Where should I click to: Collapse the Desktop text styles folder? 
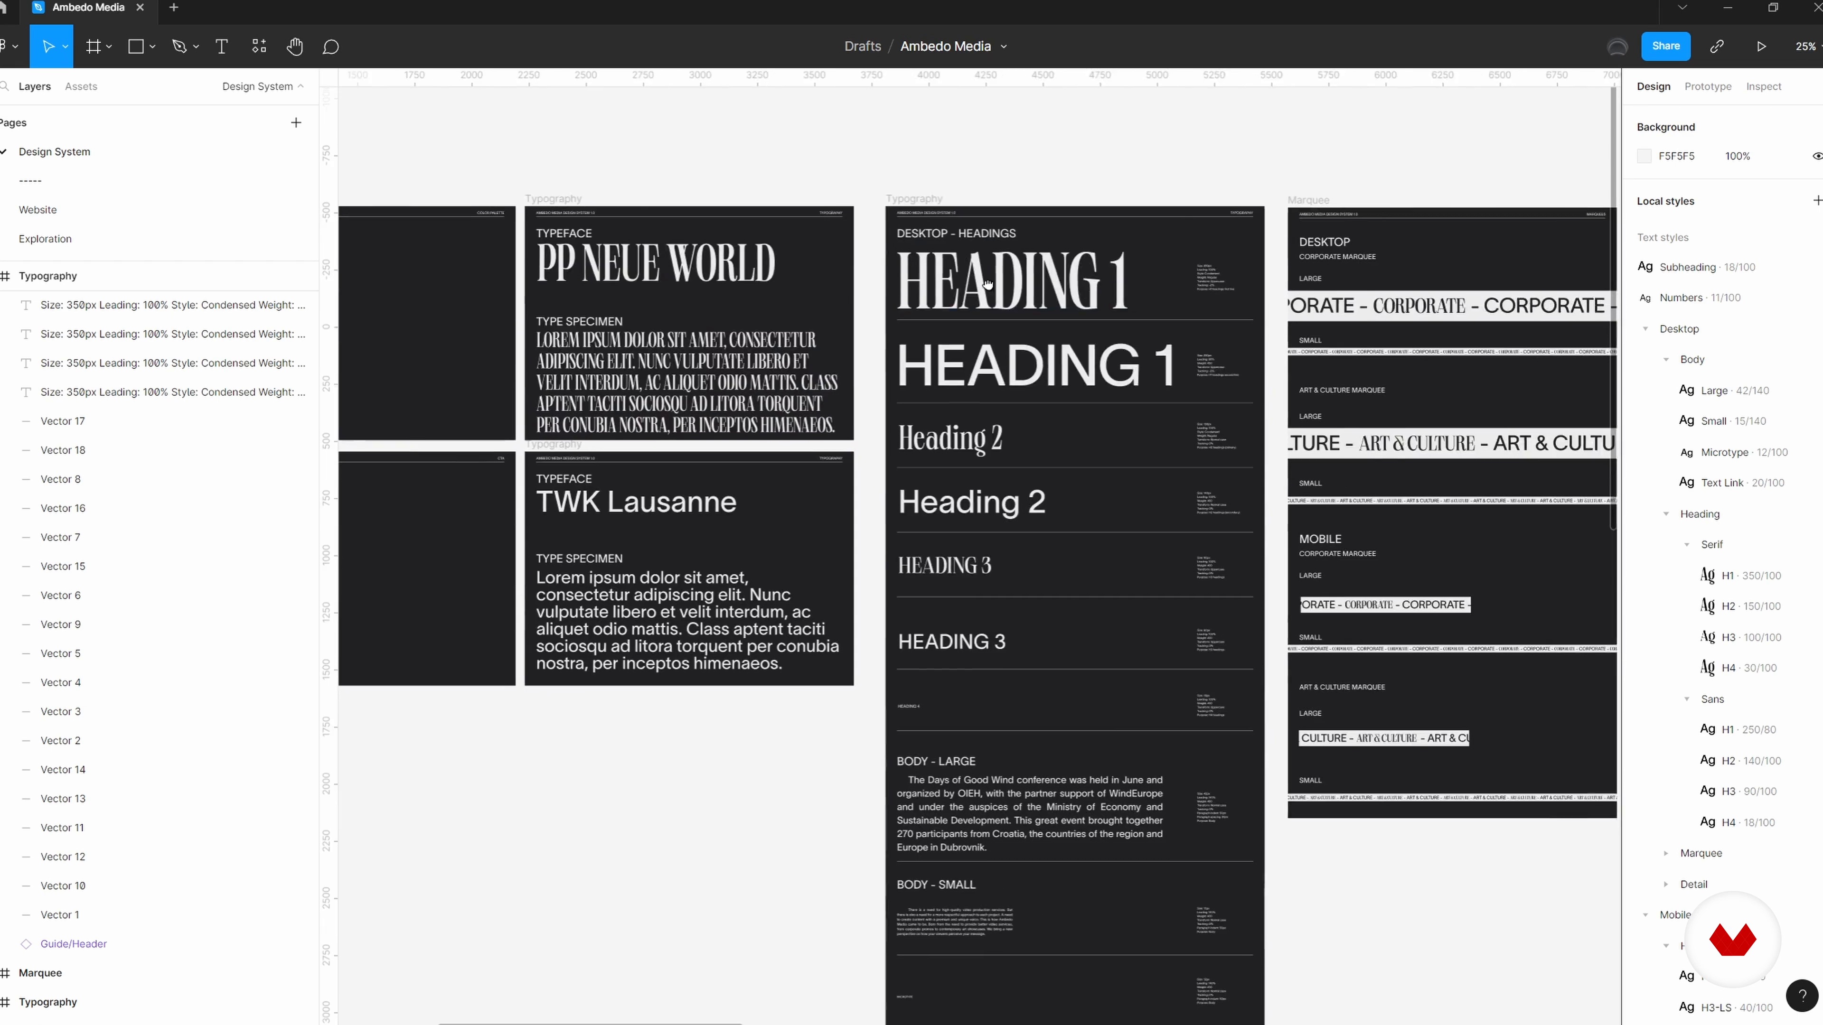click(x=1645, y=329)
